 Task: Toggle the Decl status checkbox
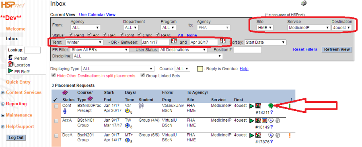click(105, 35)
